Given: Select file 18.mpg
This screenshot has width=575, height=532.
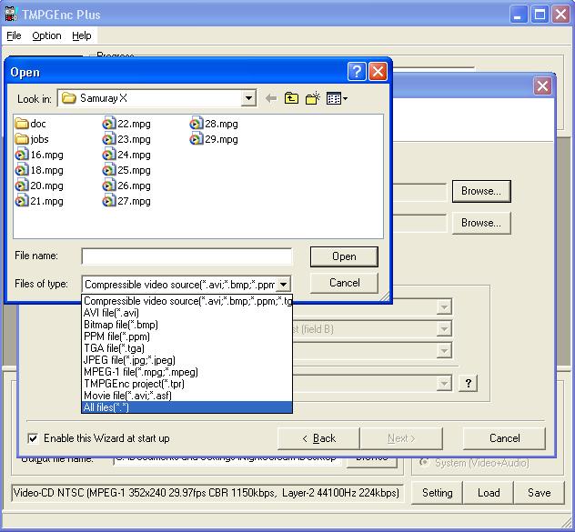Looking at the screenshot, I should pos(39,170).
